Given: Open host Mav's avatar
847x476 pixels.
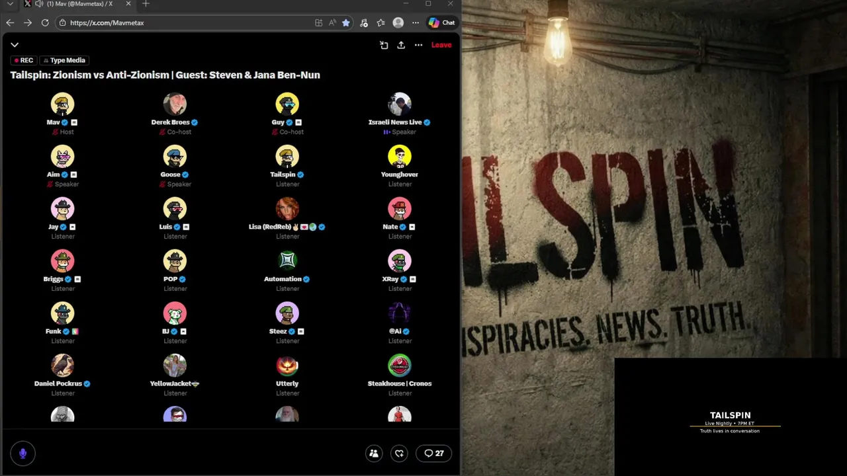Looking at the screenshot, I should pyautogui.click(x=63, y=104).
